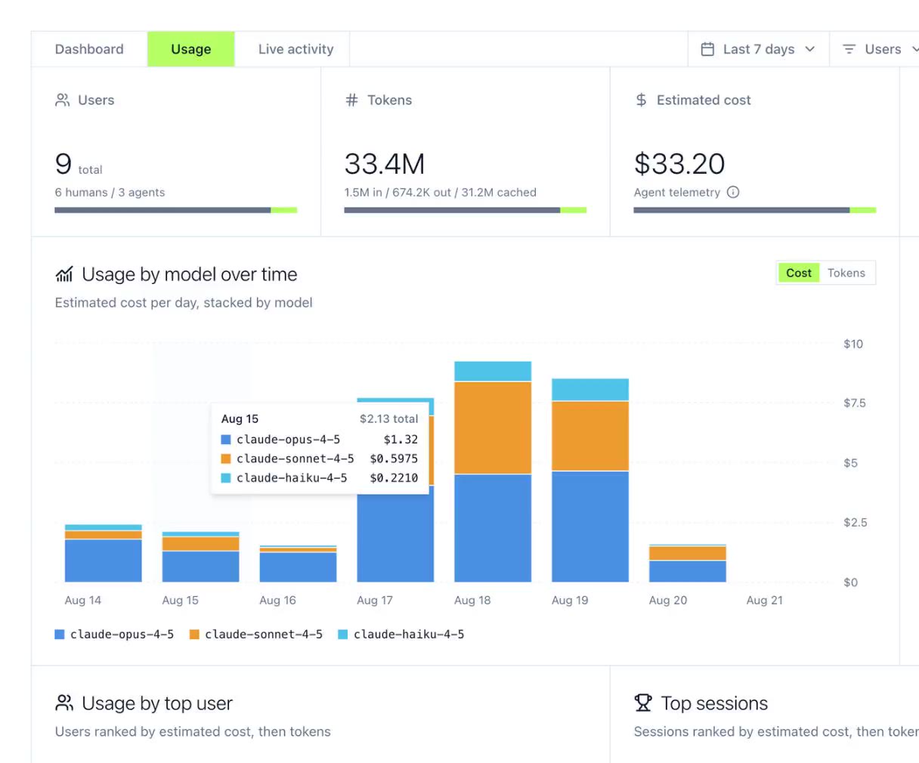Click the hash icon in the Tokens card
Image resolution: width=919 pixels, height=763 pixels.
coord(351,100)
